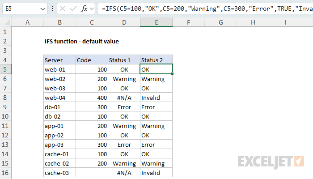
Task: Click the Invalid Status 2 cell for web-04
Action: pos(156,98)
